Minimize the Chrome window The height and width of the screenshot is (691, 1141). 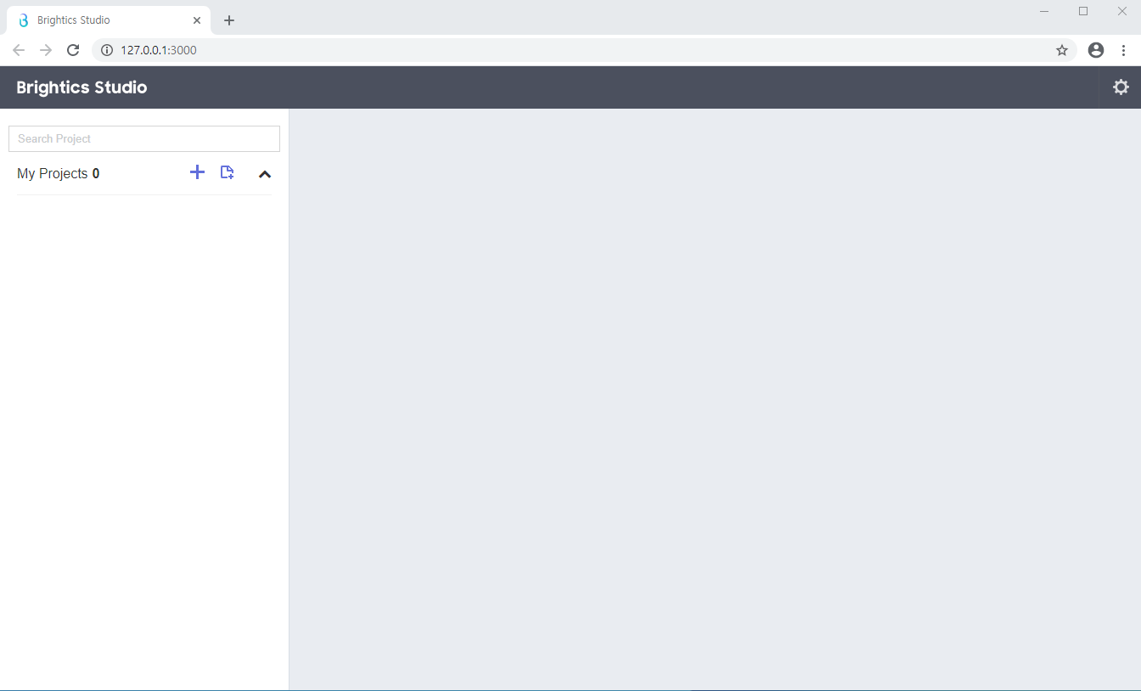click(1044, 11)
